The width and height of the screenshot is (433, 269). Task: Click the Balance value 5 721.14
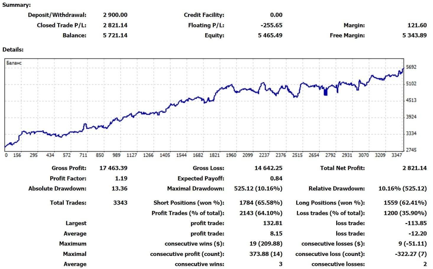tap(115, 35)
